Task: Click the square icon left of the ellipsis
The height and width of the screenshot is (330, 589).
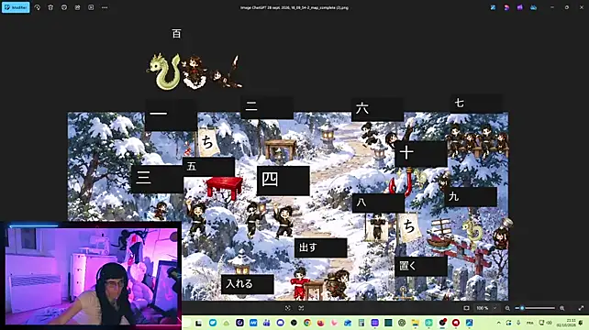Action: tap(91, 7)
